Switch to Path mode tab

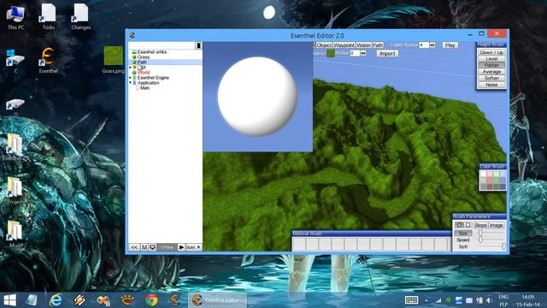click(x=378, y=45)
